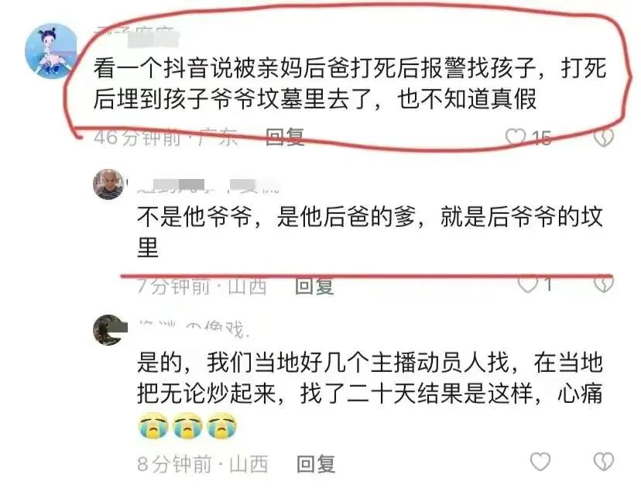Screen dimensions: 641x496
Task: Tap blurred username of second commenter
Action: 208,186
